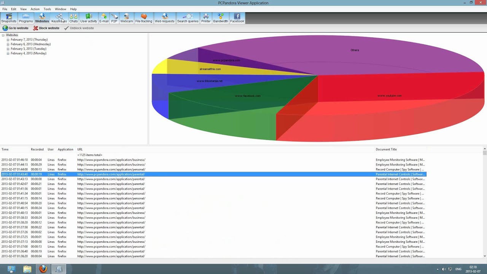Click Go to website button
This screenshot has height=274, width=487.
point(16,28)
